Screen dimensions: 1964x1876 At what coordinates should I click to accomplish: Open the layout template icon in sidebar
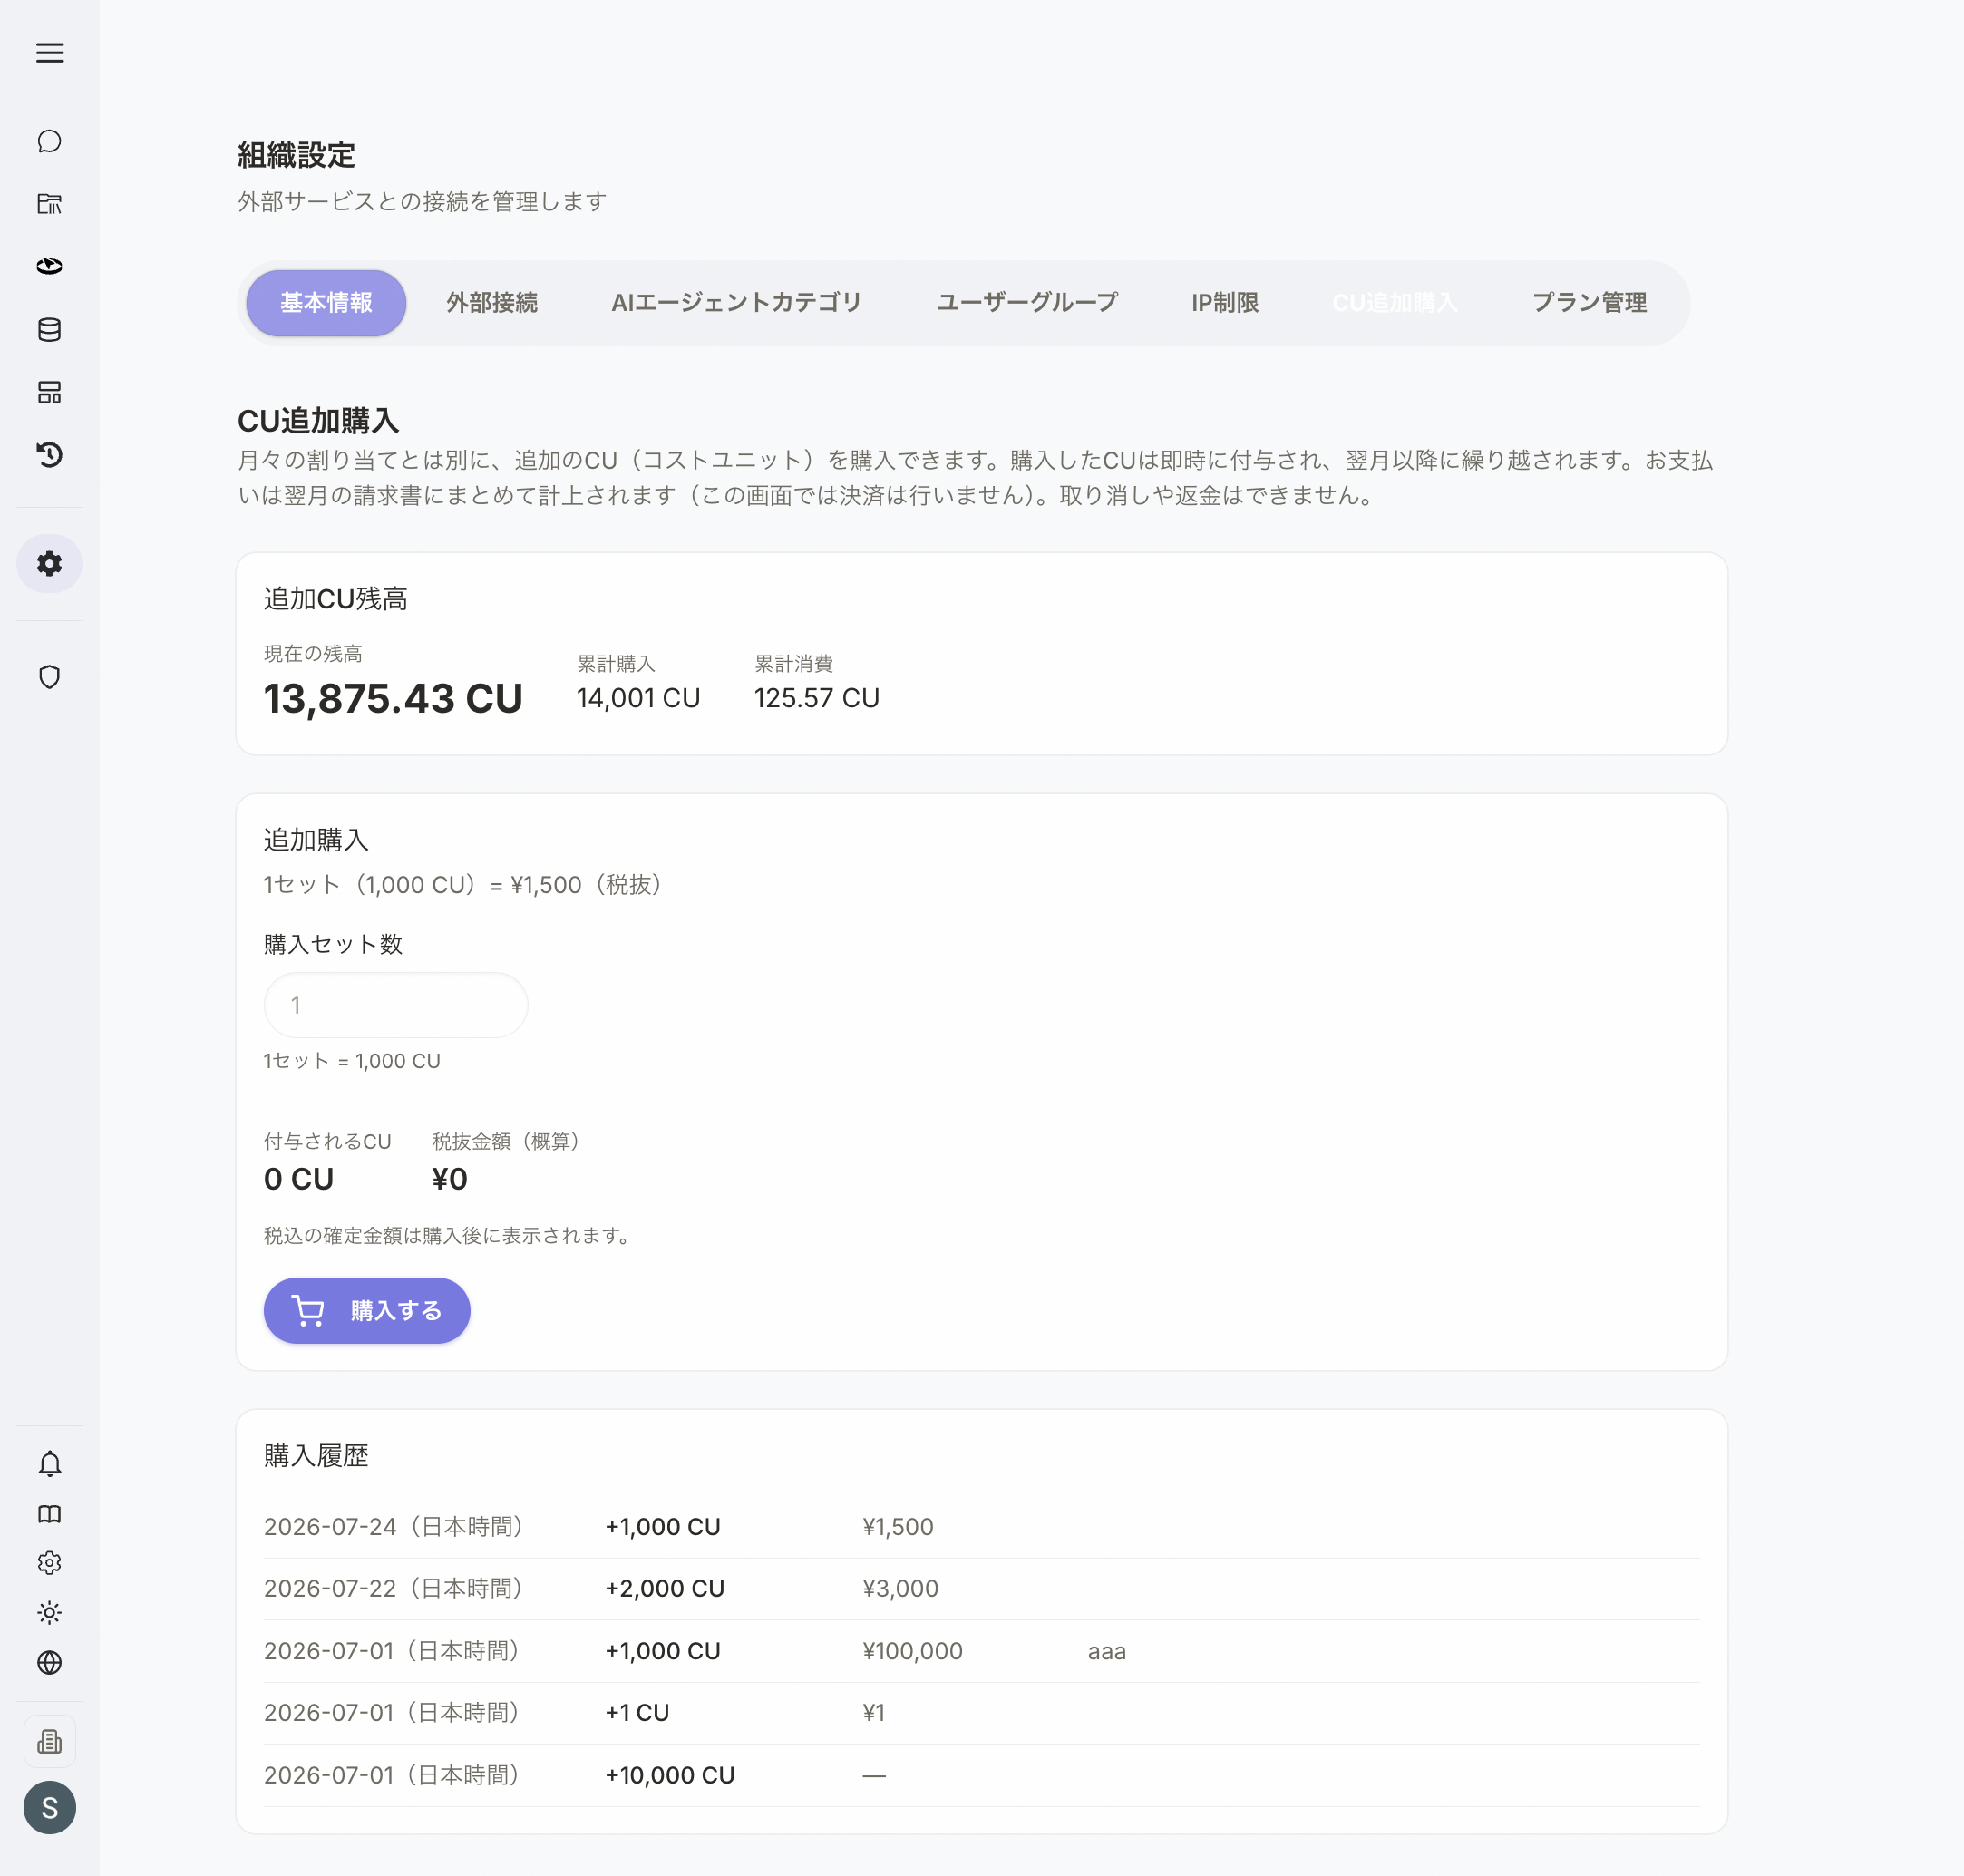point(49,392)
